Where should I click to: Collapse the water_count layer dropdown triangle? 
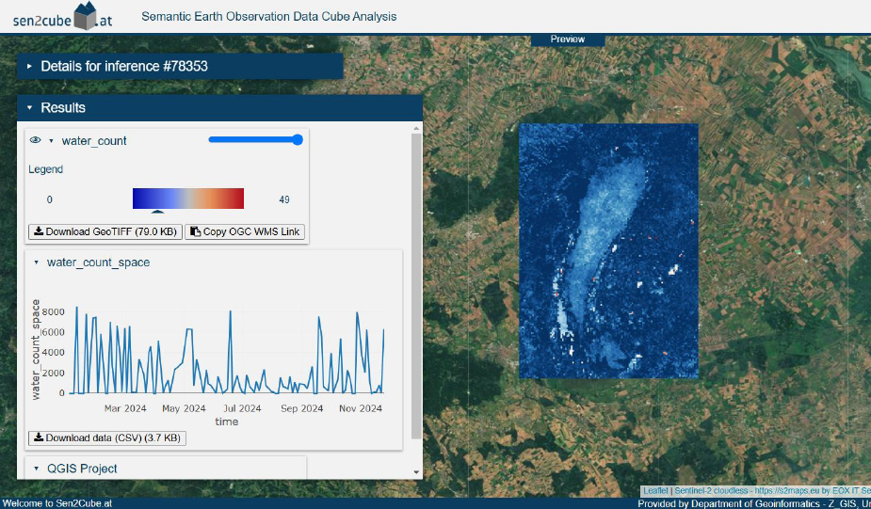point(51,141)
